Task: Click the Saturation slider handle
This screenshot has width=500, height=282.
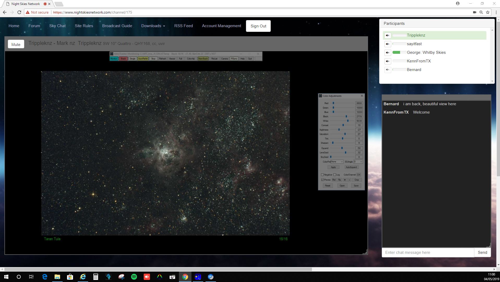Action: (345, 134)
